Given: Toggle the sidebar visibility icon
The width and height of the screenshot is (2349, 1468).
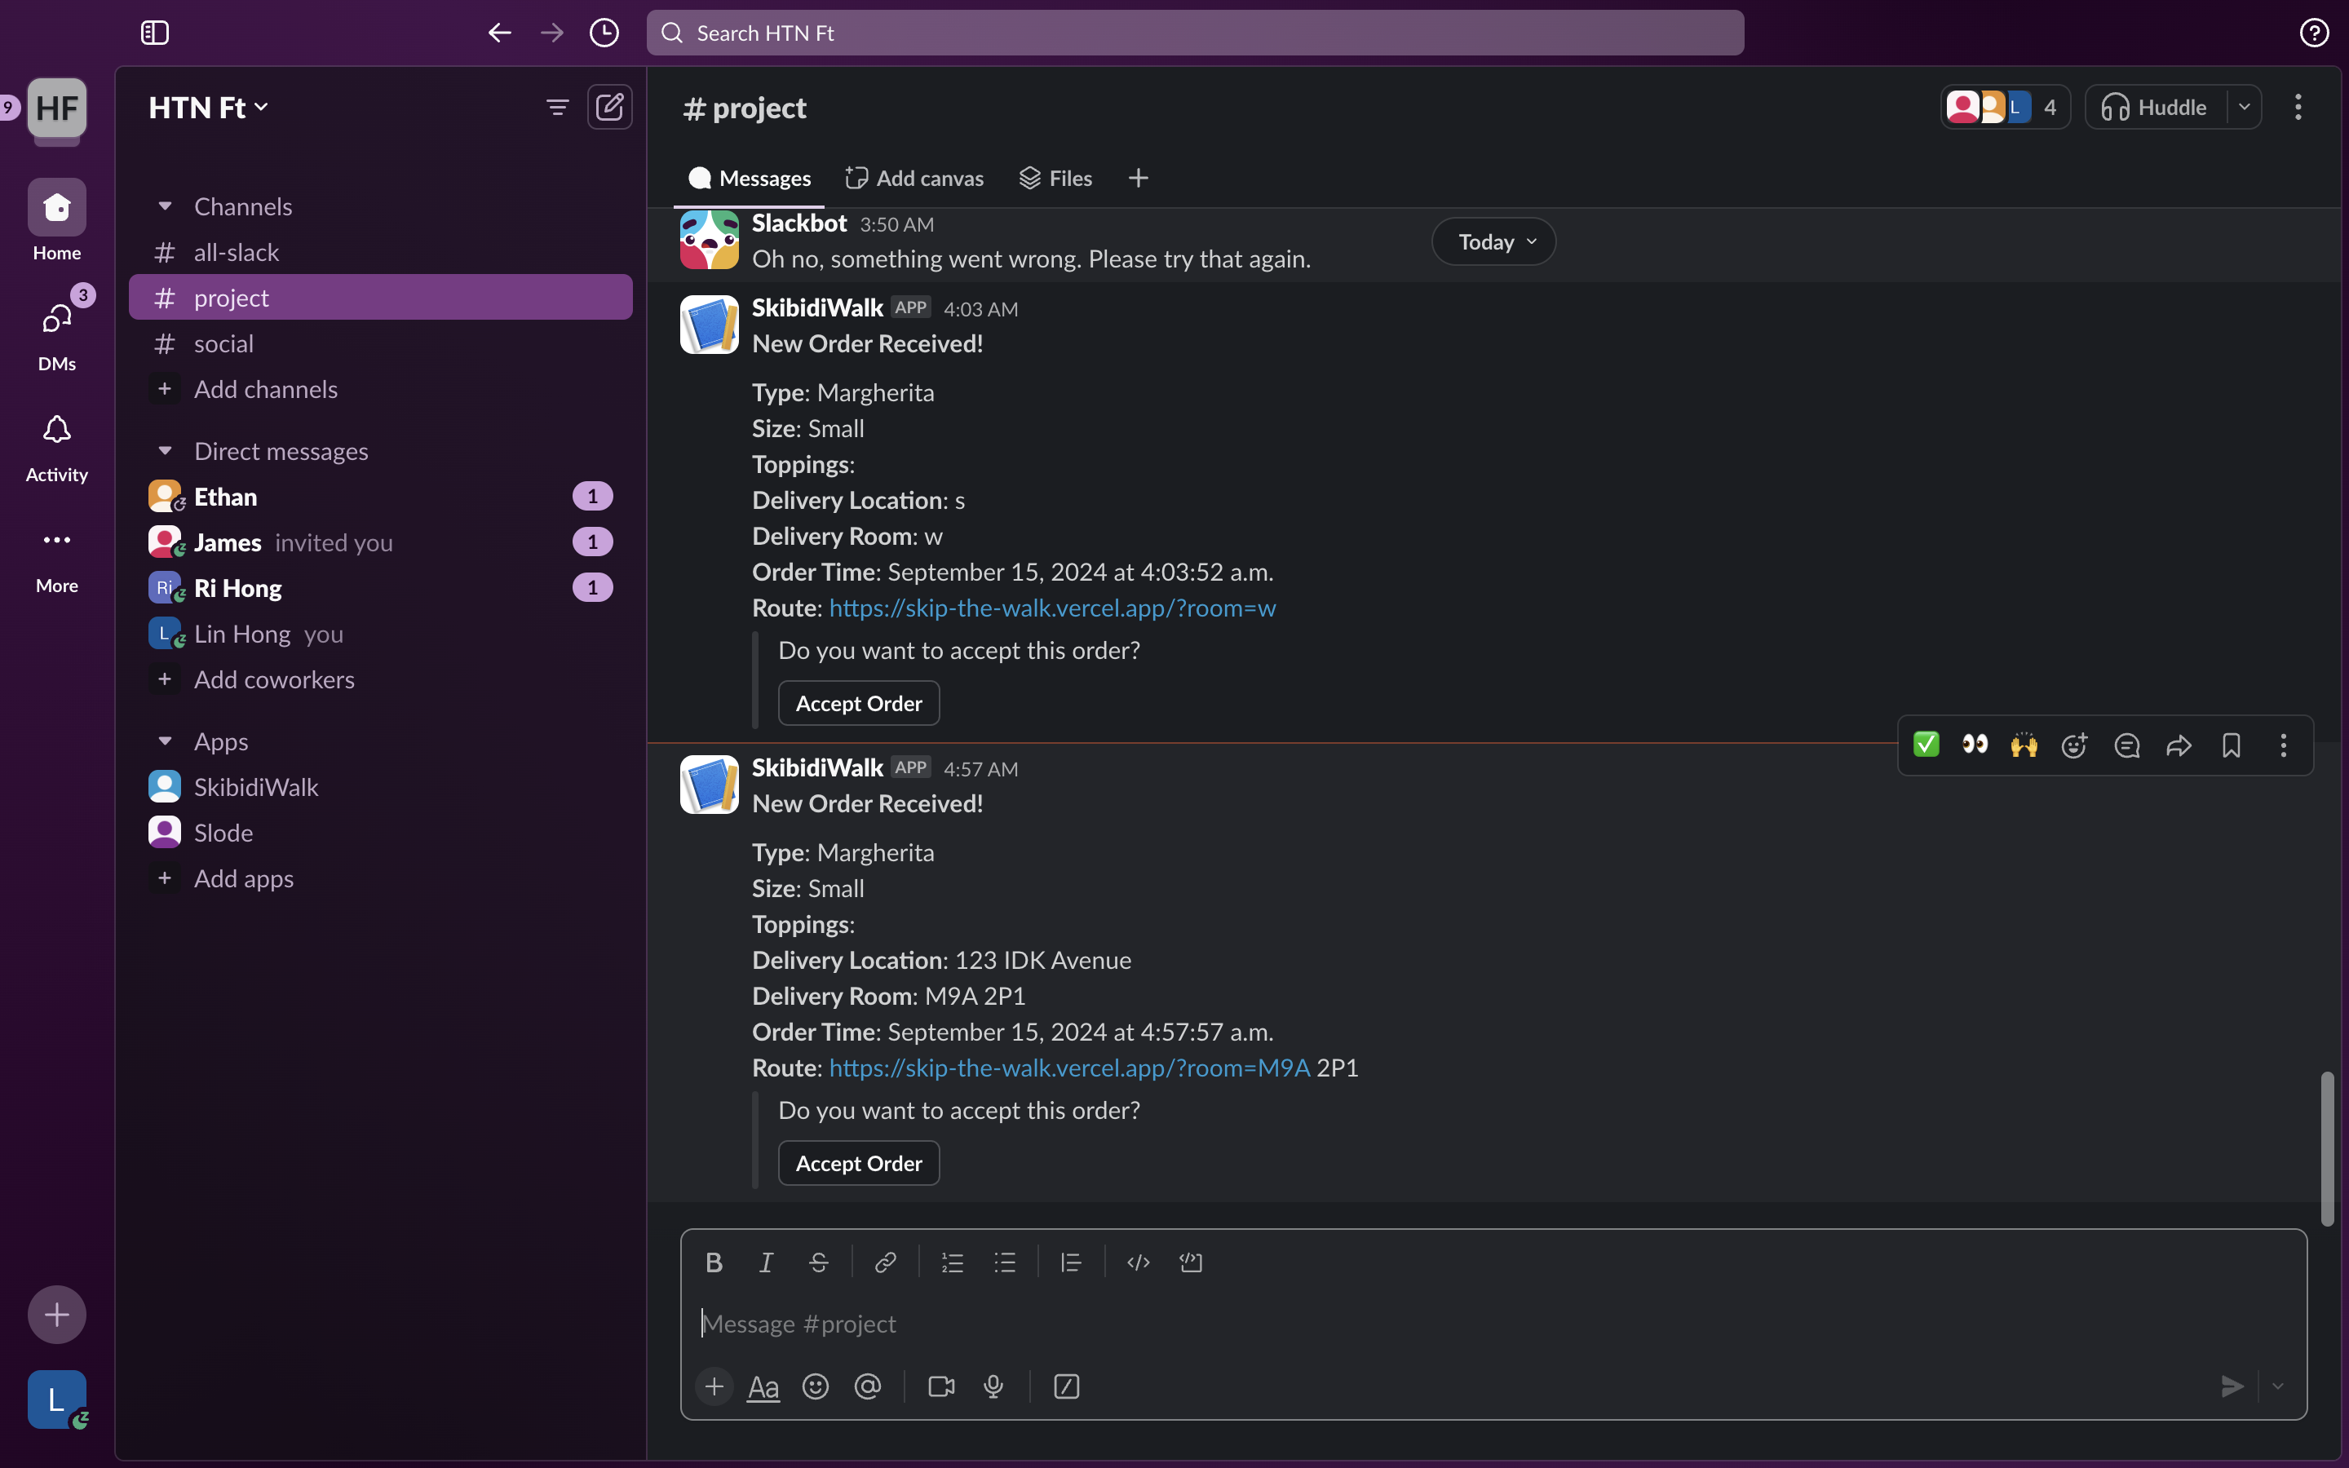Looking at the screenshot, I should (155, 33).
